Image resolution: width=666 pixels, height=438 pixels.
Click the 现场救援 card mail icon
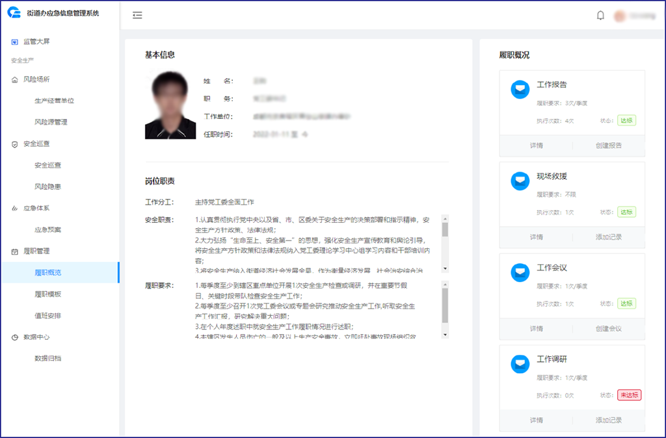520,181
